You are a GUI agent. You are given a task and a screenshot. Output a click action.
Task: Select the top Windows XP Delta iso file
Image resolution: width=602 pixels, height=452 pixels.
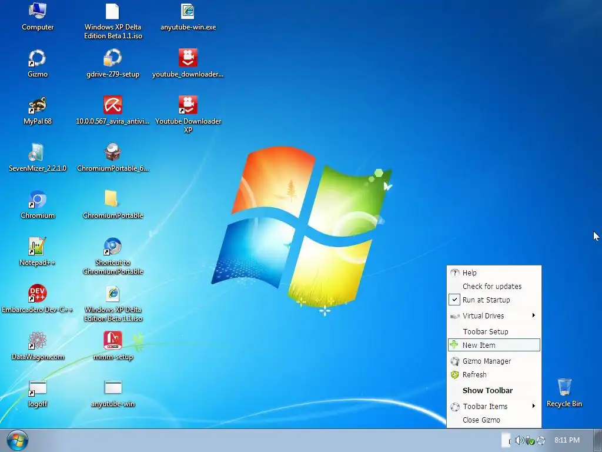pyautogui.click(x=112, y=11)
